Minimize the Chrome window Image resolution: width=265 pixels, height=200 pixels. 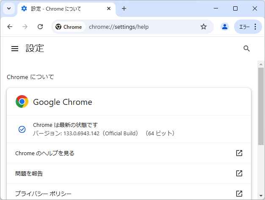coord(216,8)
